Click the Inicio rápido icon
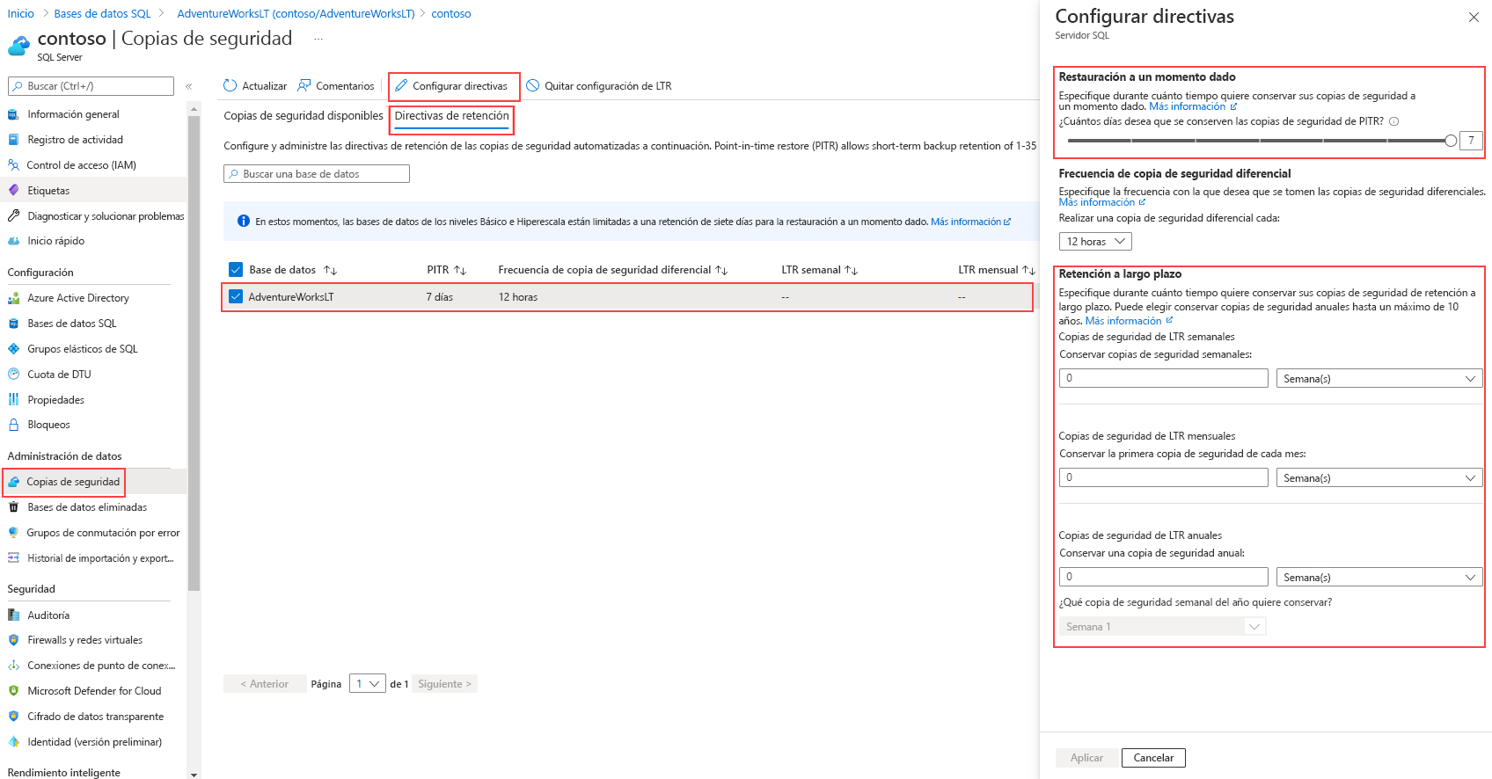Viewport: 1492px width, 779px height. point(13,241)
